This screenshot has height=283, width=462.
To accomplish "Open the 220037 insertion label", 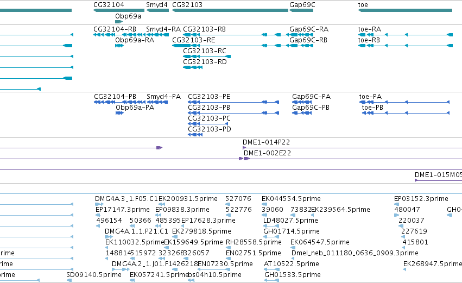I will 412,221.
